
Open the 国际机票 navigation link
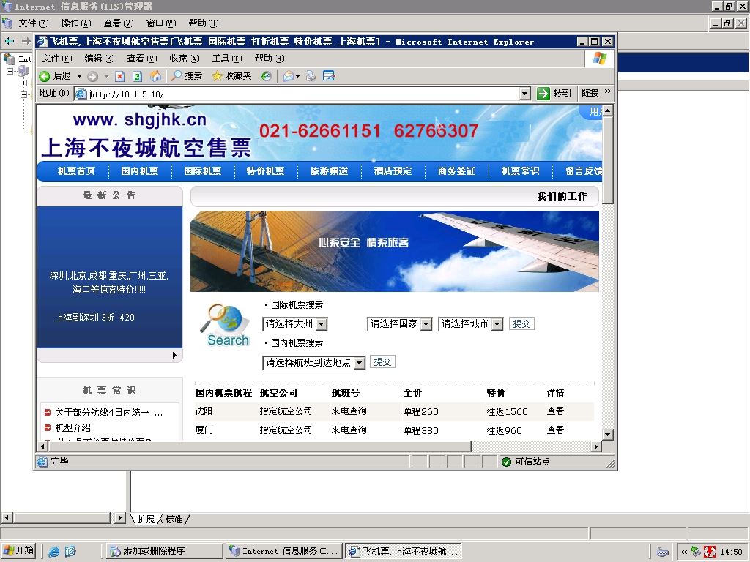pyautogui.click(x=203, y=171)
